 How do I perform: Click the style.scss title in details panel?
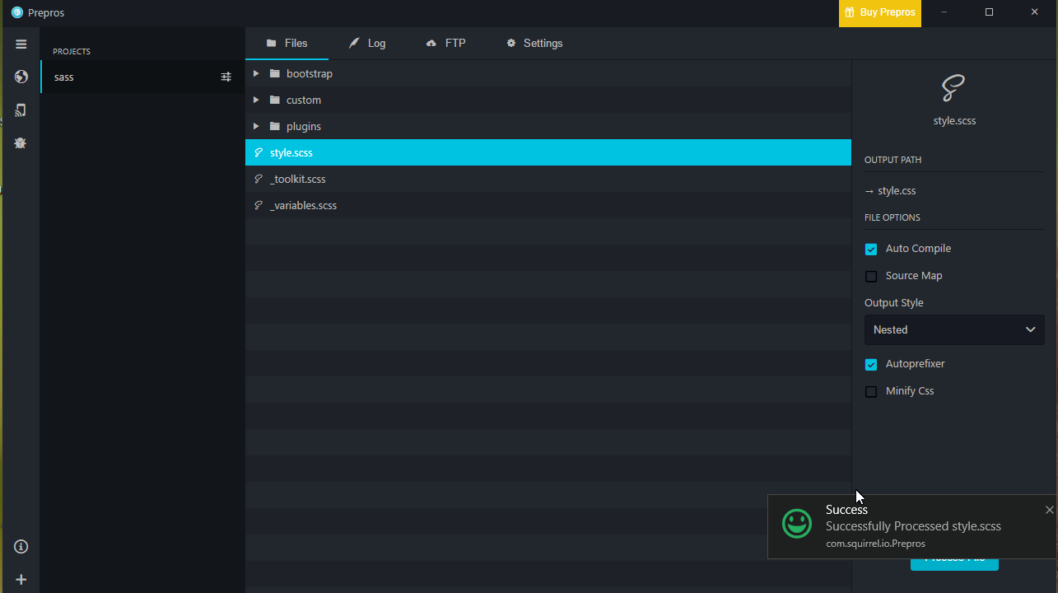pyautogui.click(x=954, y=120)
